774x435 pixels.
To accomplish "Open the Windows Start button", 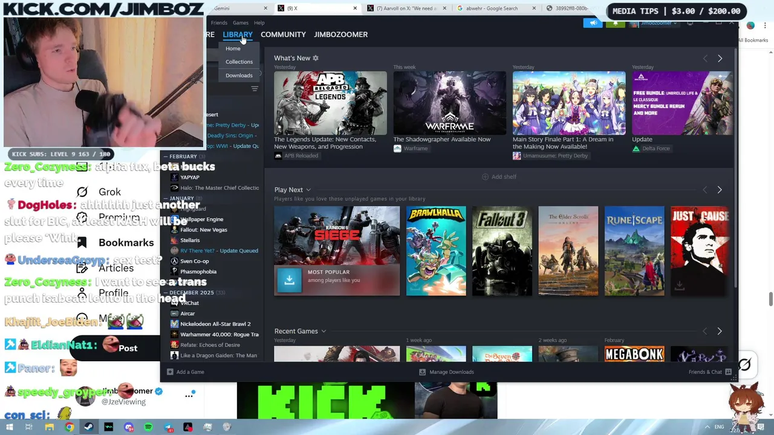I will pyautogui.click(x=9, y=427).
